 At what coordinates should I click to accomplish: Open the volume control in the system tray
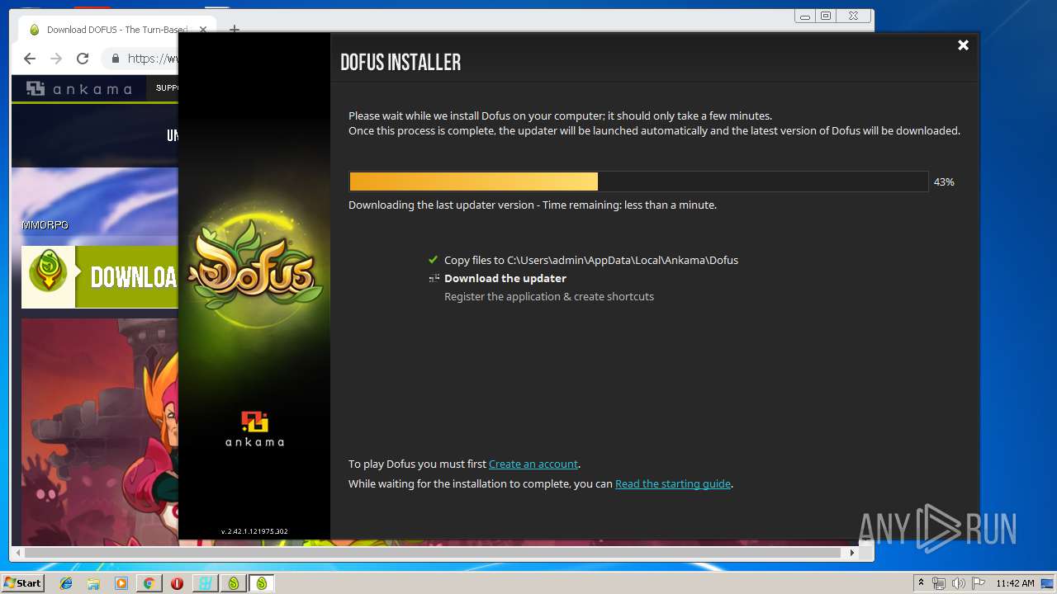pos(958,583)
